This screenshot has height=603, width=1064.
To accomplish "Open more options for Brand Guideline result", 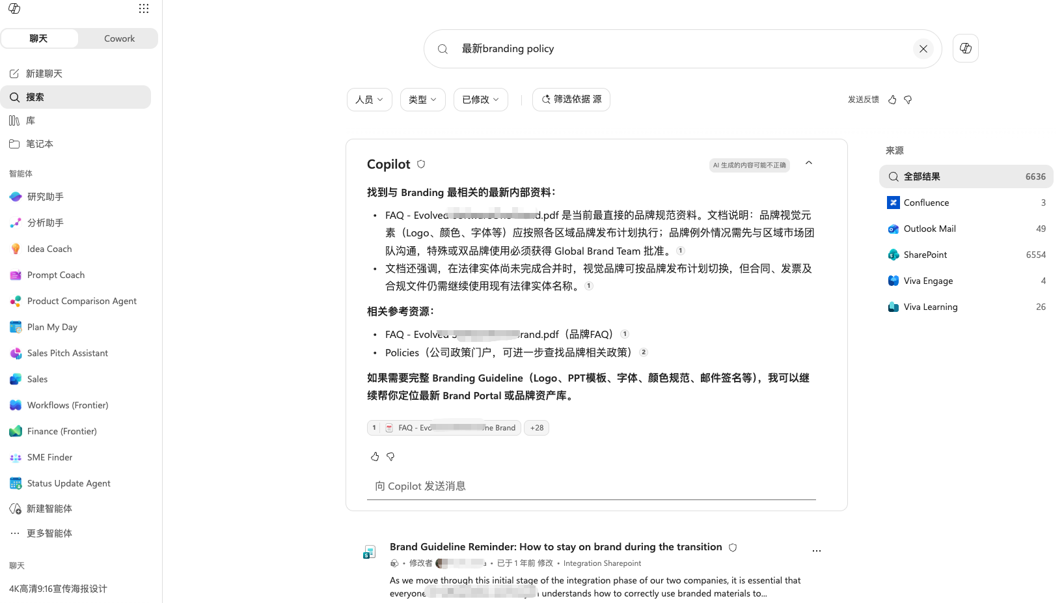I will coord(817,551).
